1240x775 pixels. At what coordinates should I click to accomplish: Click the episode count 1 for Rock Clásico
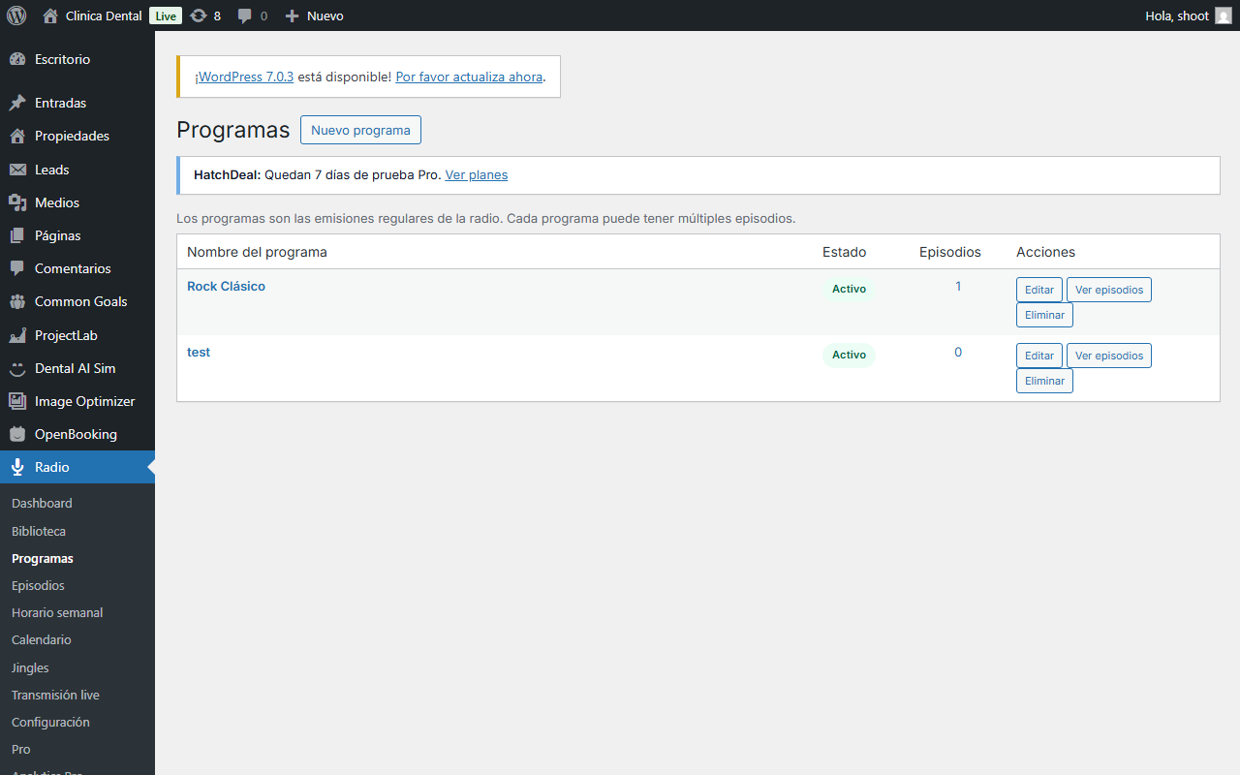click(x=958, y=287)
